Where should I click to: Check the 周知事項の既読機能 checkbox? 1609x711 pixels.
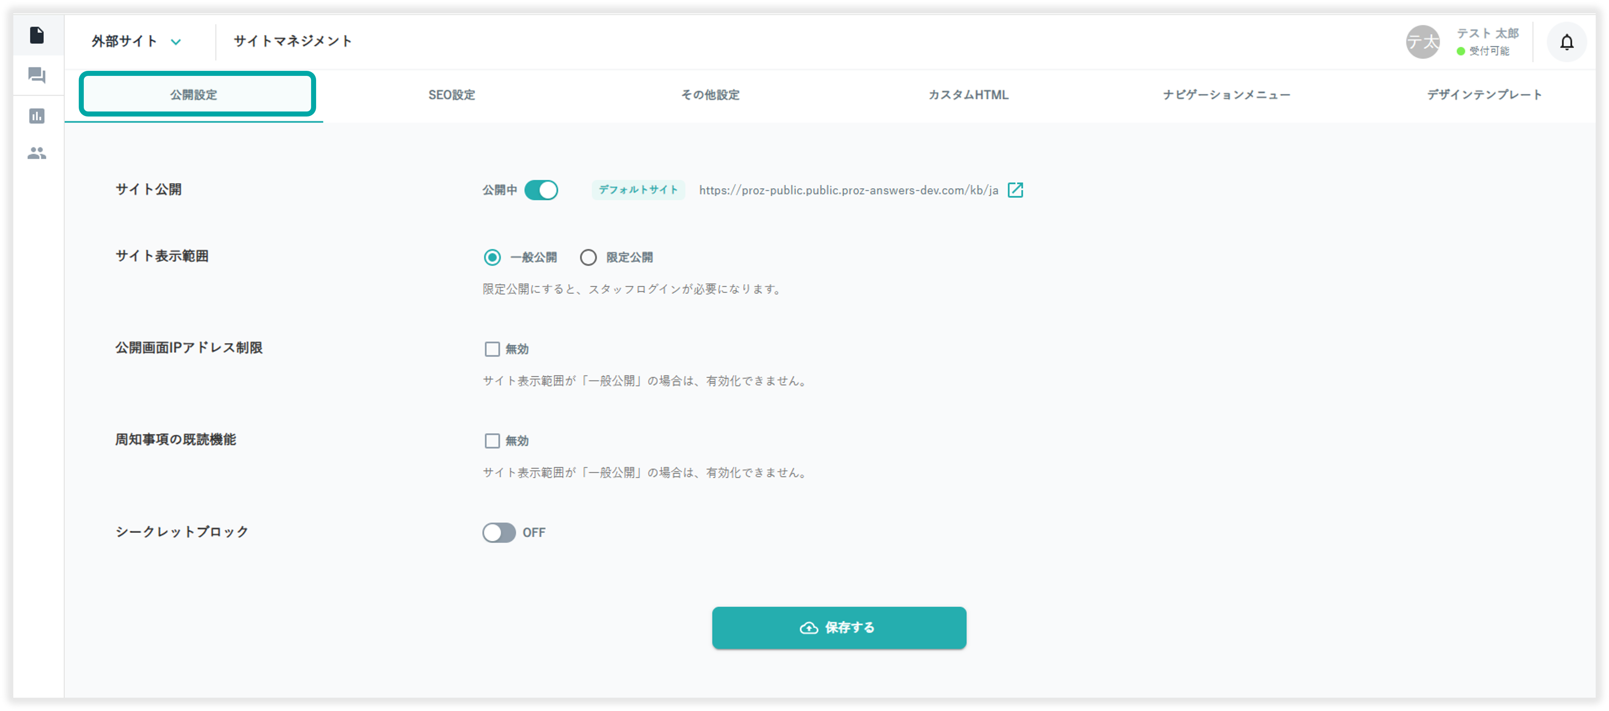pos(492,441)
